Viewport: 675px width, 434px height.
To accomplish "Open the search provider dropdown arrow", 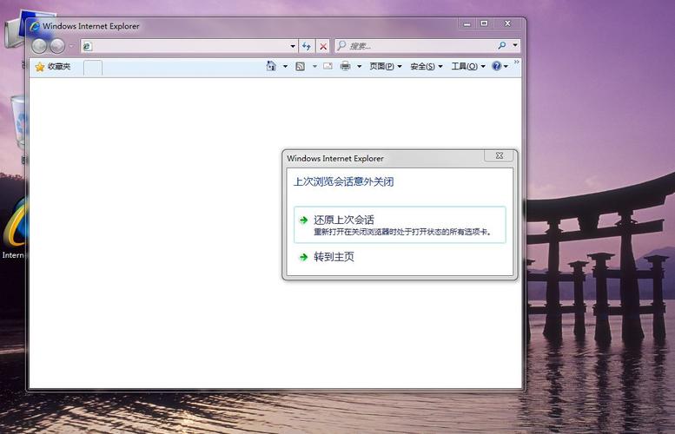I will [515, 45].
